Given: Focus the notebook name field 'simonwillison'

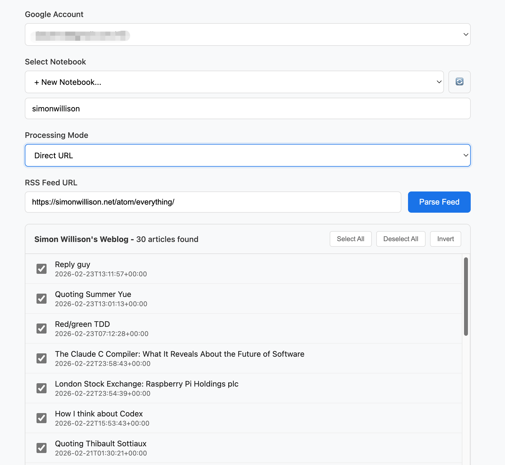Looking at the screenshot, I should coord(247,109).
